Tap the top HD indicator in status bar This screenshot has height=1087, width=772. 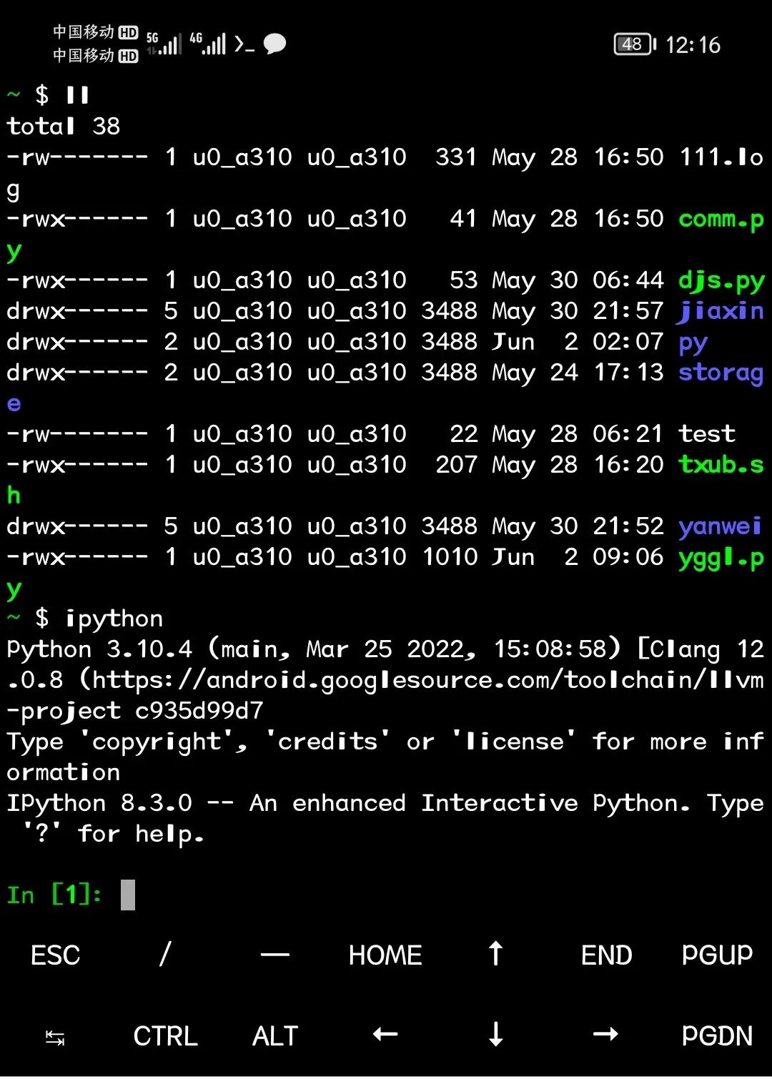pyautogui.click(x=128, y=32)
